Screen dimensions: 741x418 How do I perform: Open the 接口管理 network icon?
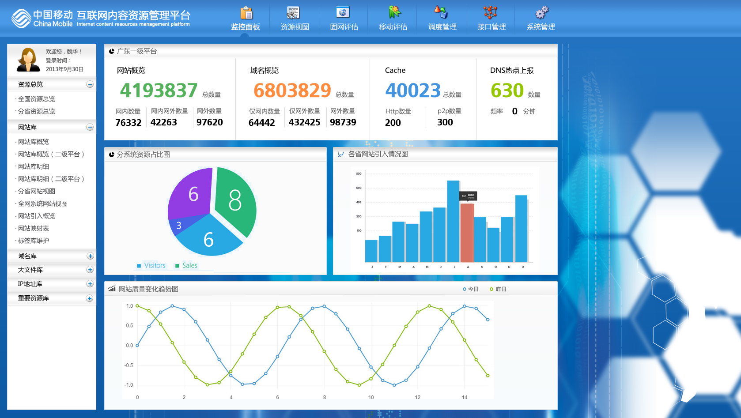[490, 12]
